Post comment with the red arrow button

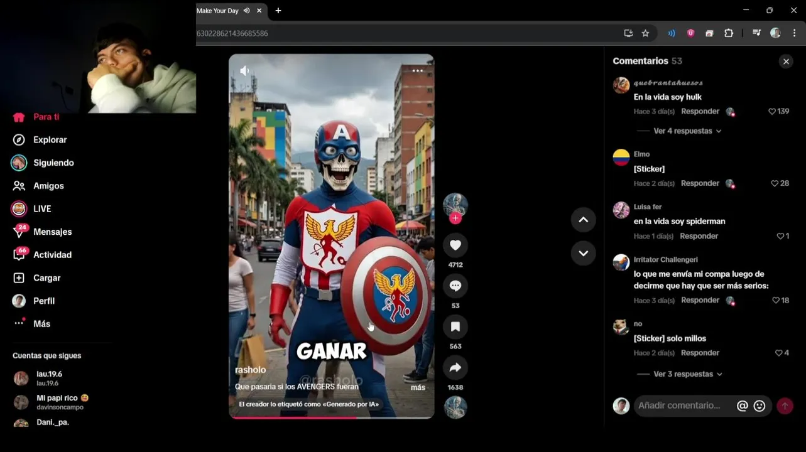[785, 406]
